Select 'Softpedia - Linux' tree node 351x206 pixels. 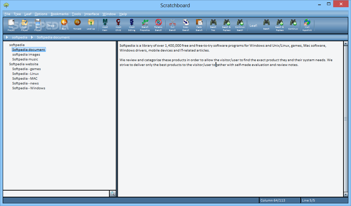click(x=25, y=74)
